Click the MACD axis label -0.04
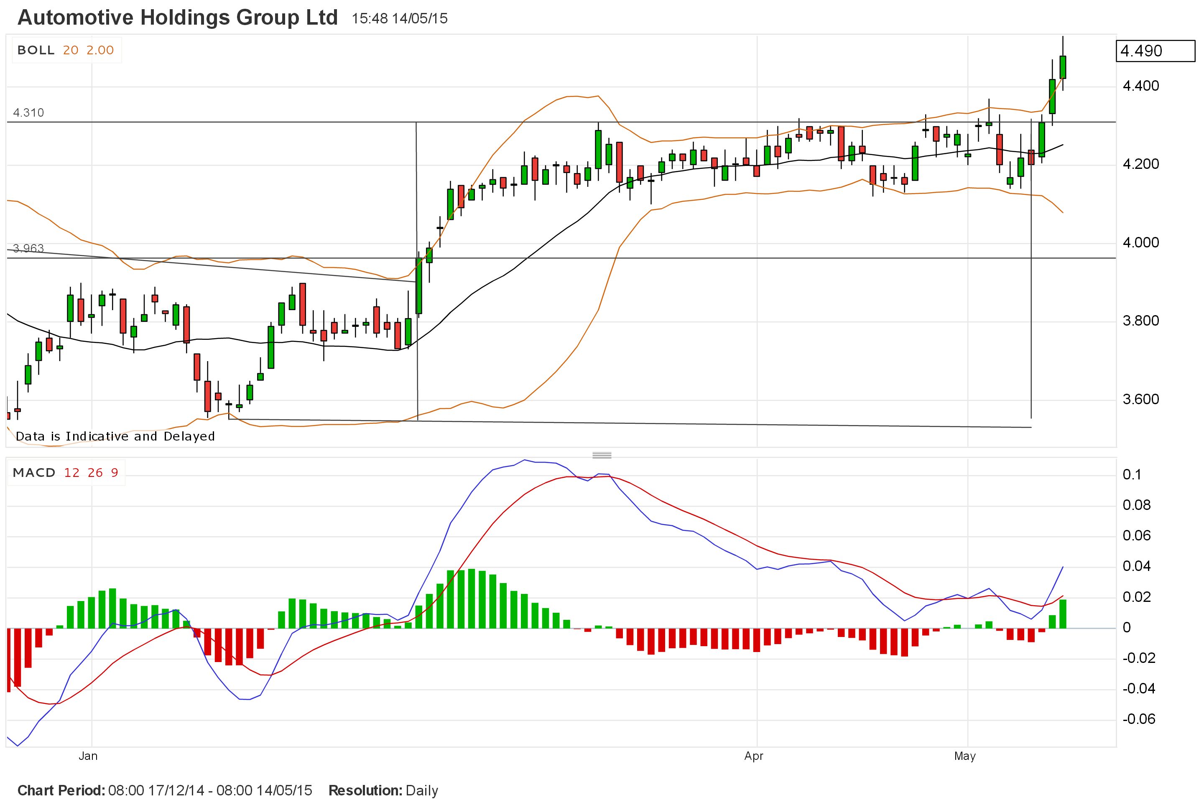The image size is (1204, 805). 1139,688
